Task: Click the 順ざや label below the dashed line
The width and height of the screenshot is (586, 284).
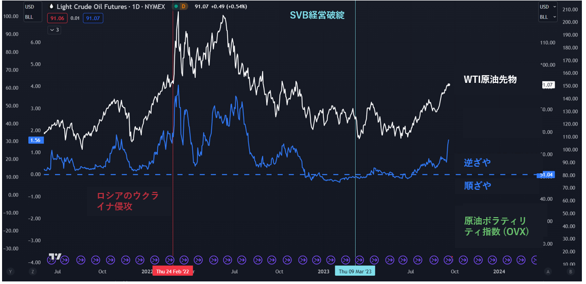Action: [x=477, y=186]
